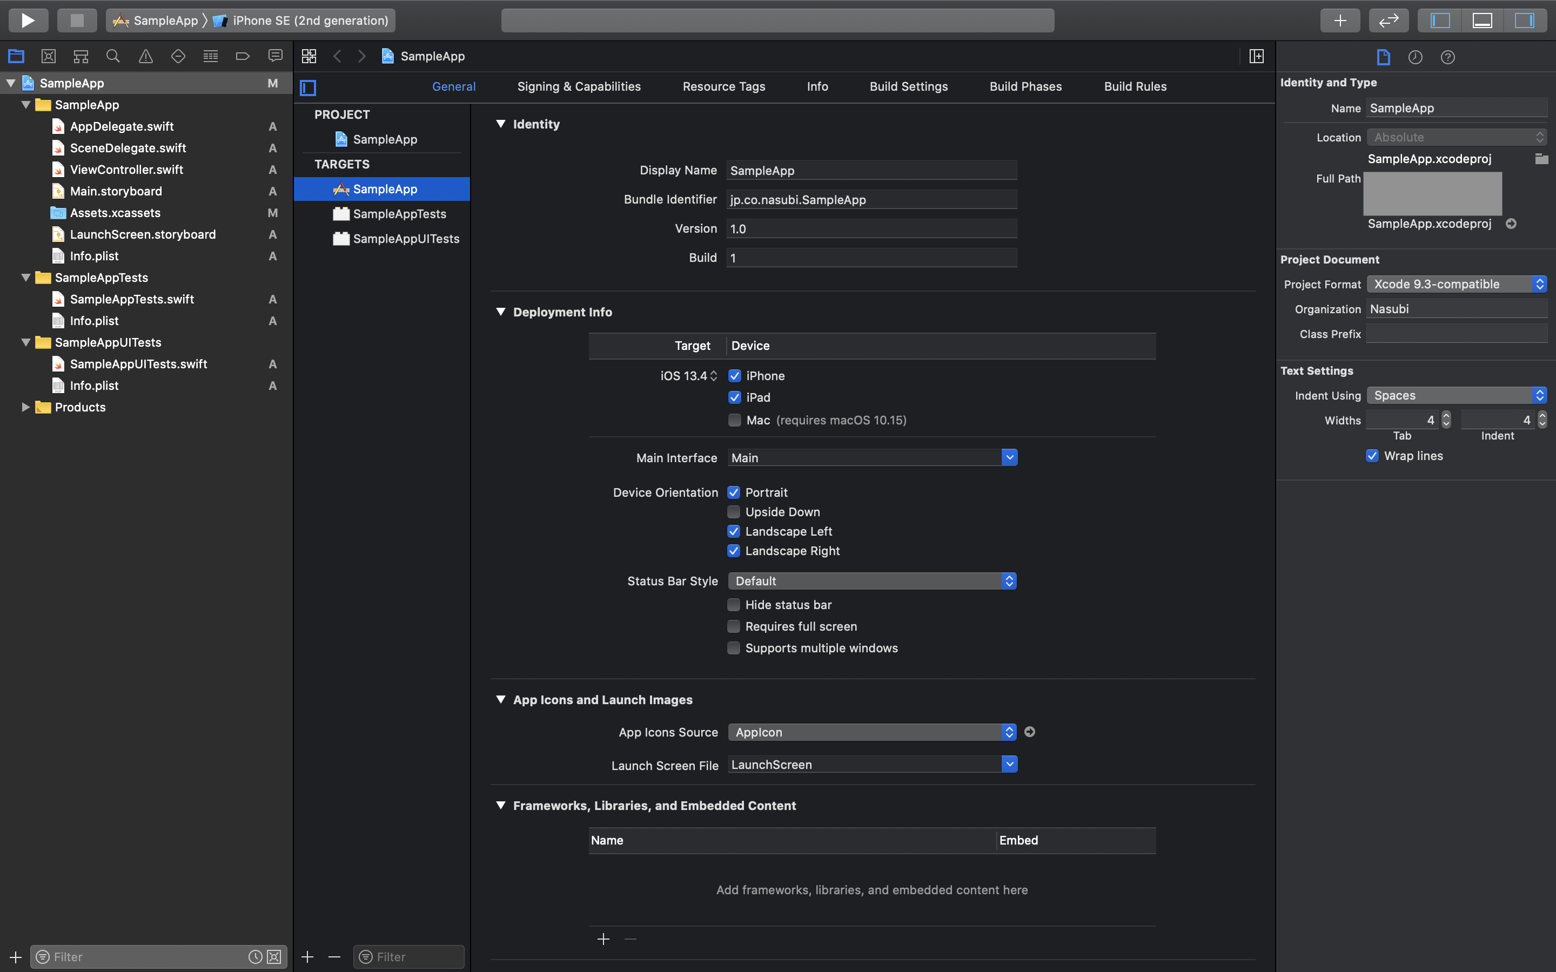Select the SampleAppTests target
Image resolution: width=1556 pixels, height=972 pixels.
[x=399, y=213]
